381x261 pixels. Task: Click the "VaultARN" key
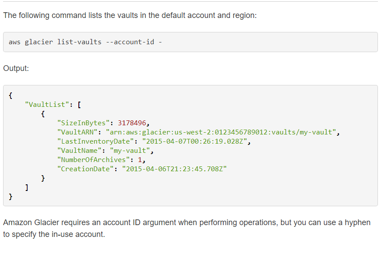pos(79,132)
